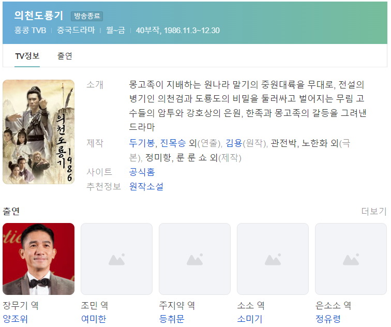Click the placeholder image icon for 소소 역
The width and height of the screenshot is (391, 327).
click(x=273, y=259)
